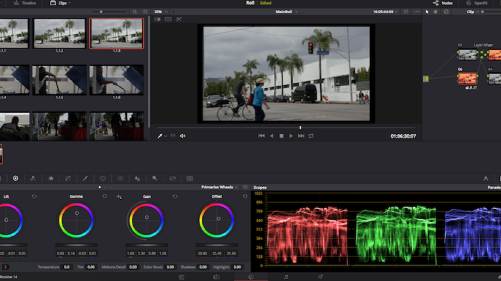The image size is (501, 281).
Task: Open the Color Wheels palette icon
Action: coord(15,178)
